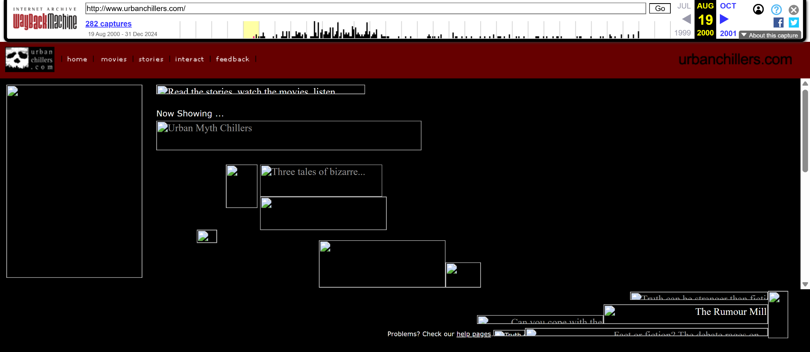This screenshot has height=352, width=810.
Task: Click the urban chillers skull logo
Action: (30, 60)
